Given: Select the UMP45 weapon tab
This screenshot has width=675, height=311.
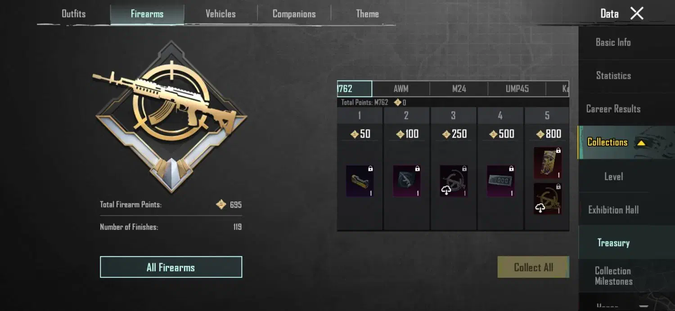Looking at the screenshot, I should pos(517,89).
